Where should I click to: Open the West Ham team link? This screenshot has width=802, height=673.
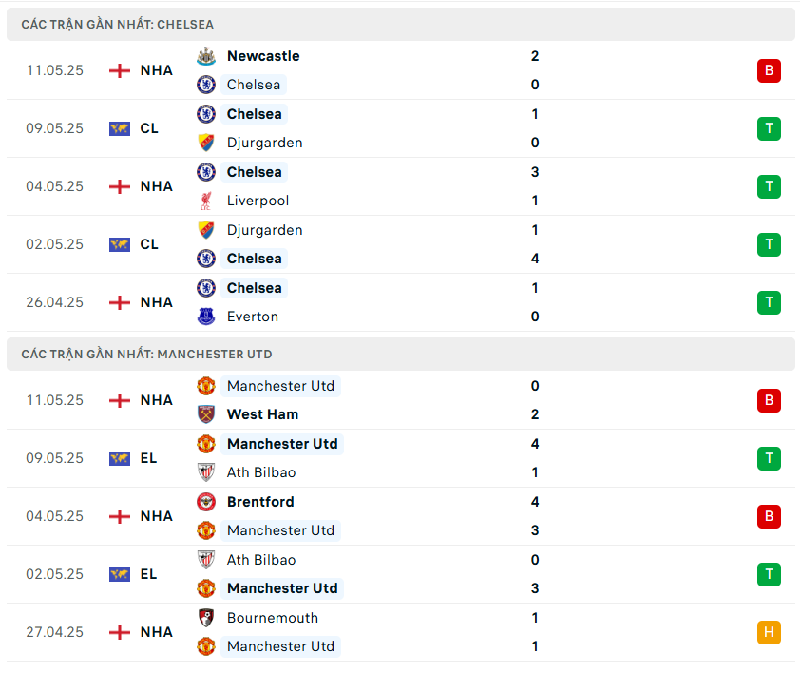(x=262, y=414)
